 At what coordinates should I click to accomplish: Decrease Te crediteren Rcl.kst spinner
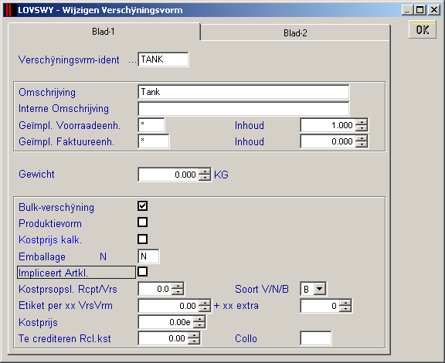click(194, 341)
